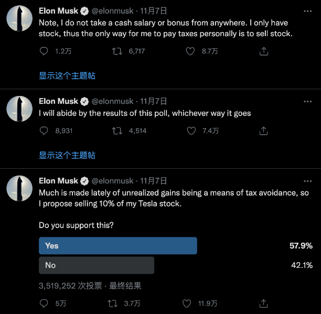Click the blue Yes poll result bar
321x314 pixels.
click(118, 246)
